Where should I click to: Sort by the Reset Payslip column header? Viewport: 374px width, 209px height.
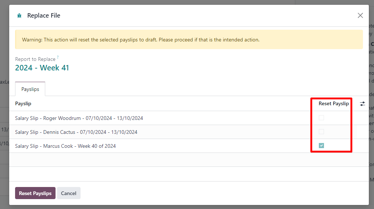(334, 104)
